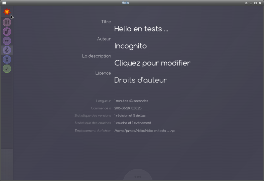
Task: Minimize the Helio window
Action: pos(251,3)
